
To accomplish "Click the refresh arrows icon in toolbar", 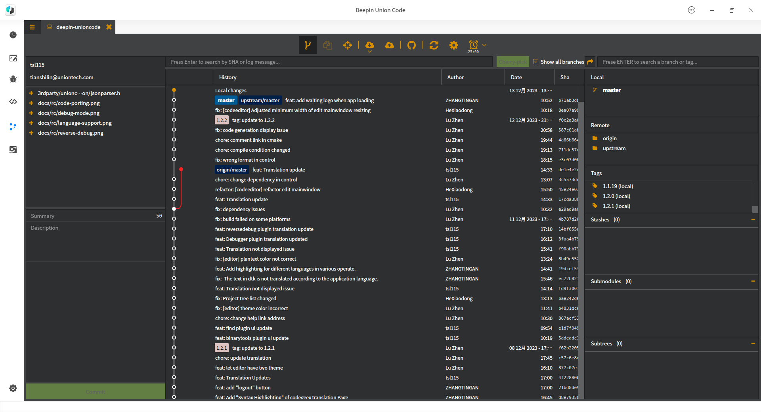I will click(434, 45).
